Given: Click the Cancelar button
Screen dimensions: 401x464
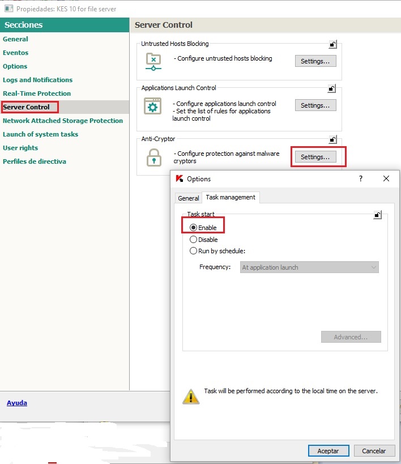Looking at the screenshot, I should tap(374, 450).
